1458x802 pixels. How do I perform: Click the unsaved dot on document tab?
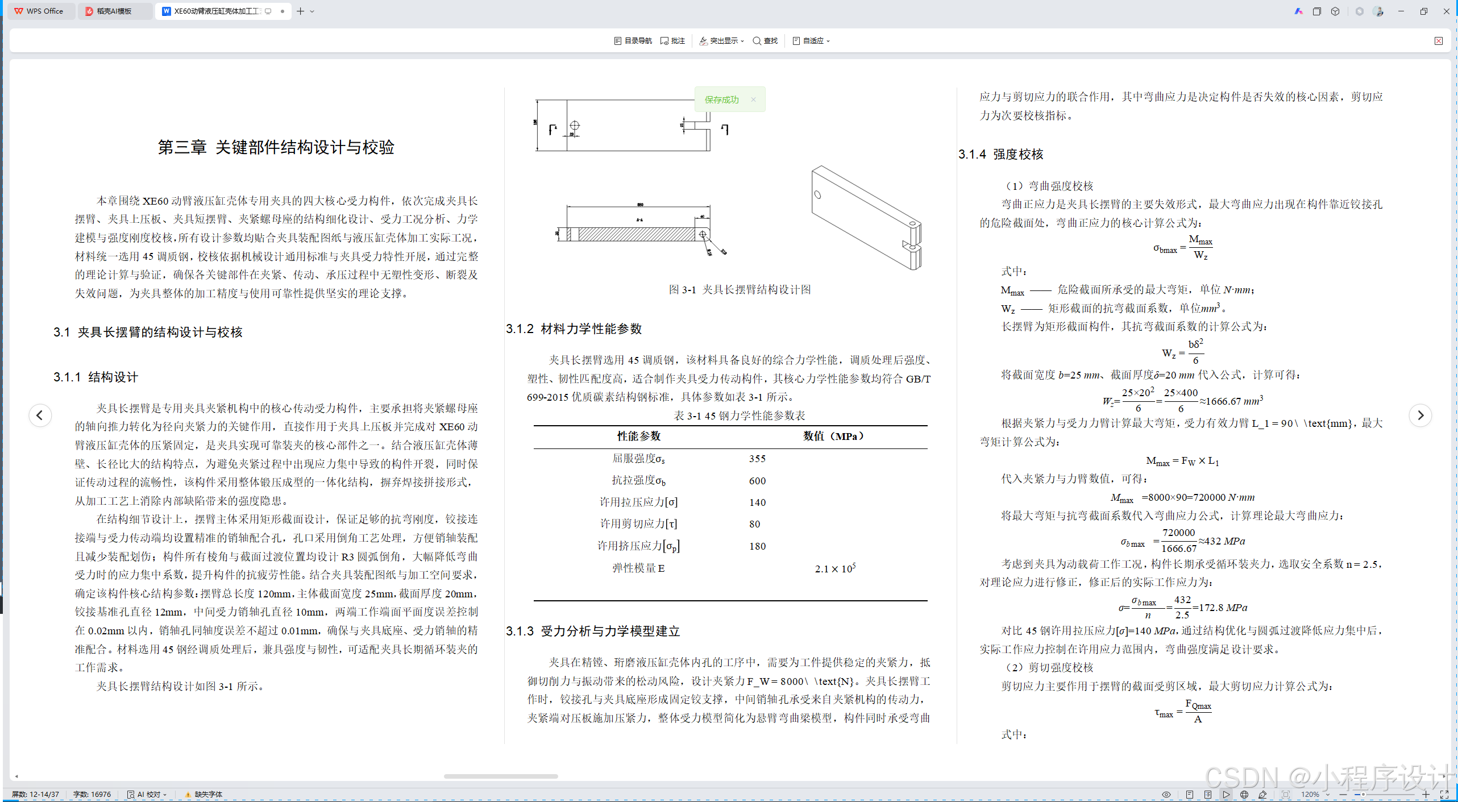[283, 11]
